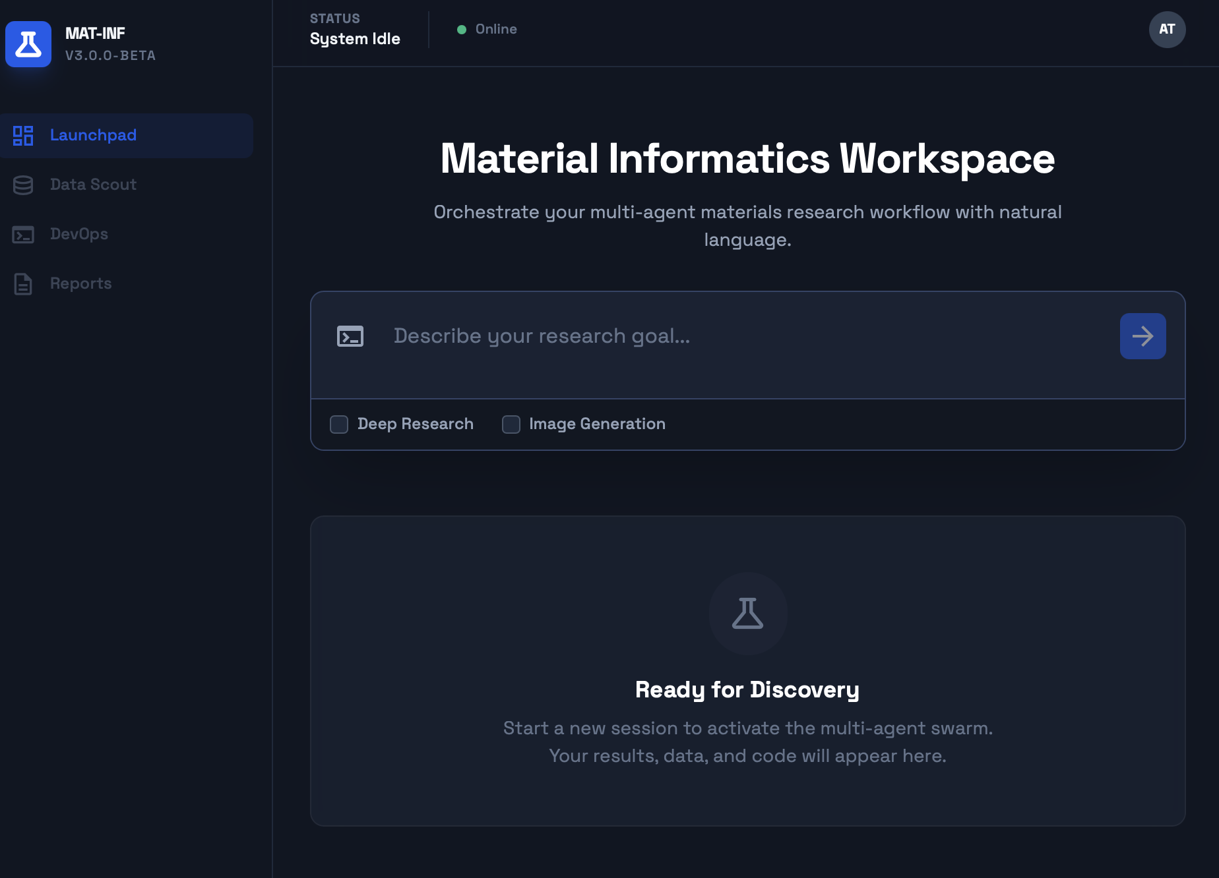Screen dimensions: 1219x878
Task: Submit research goal with arrow button
Action: [x=1142, y=336]
